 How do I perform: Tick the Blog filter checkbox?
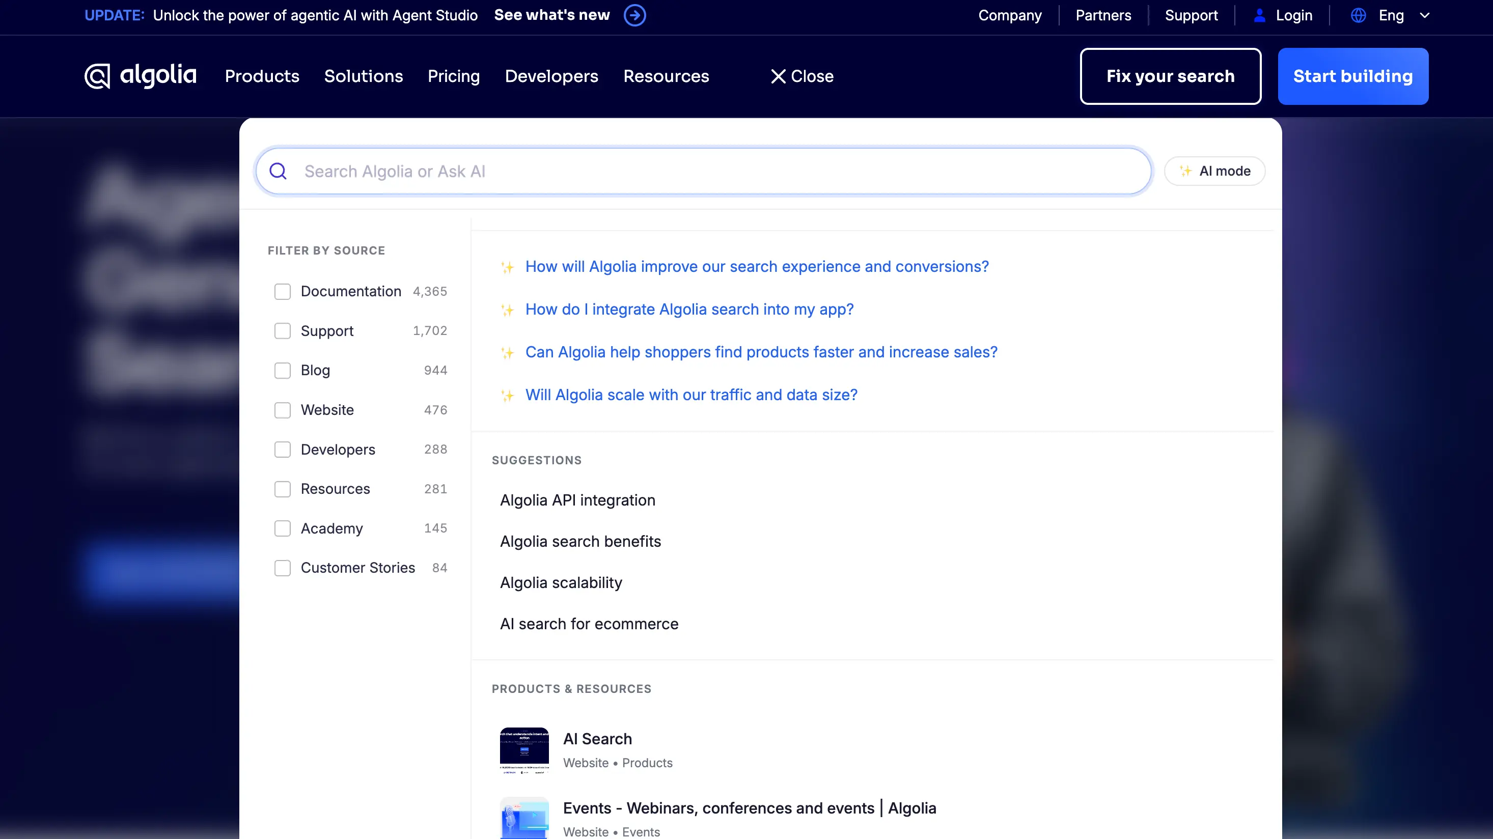(282, 370)
